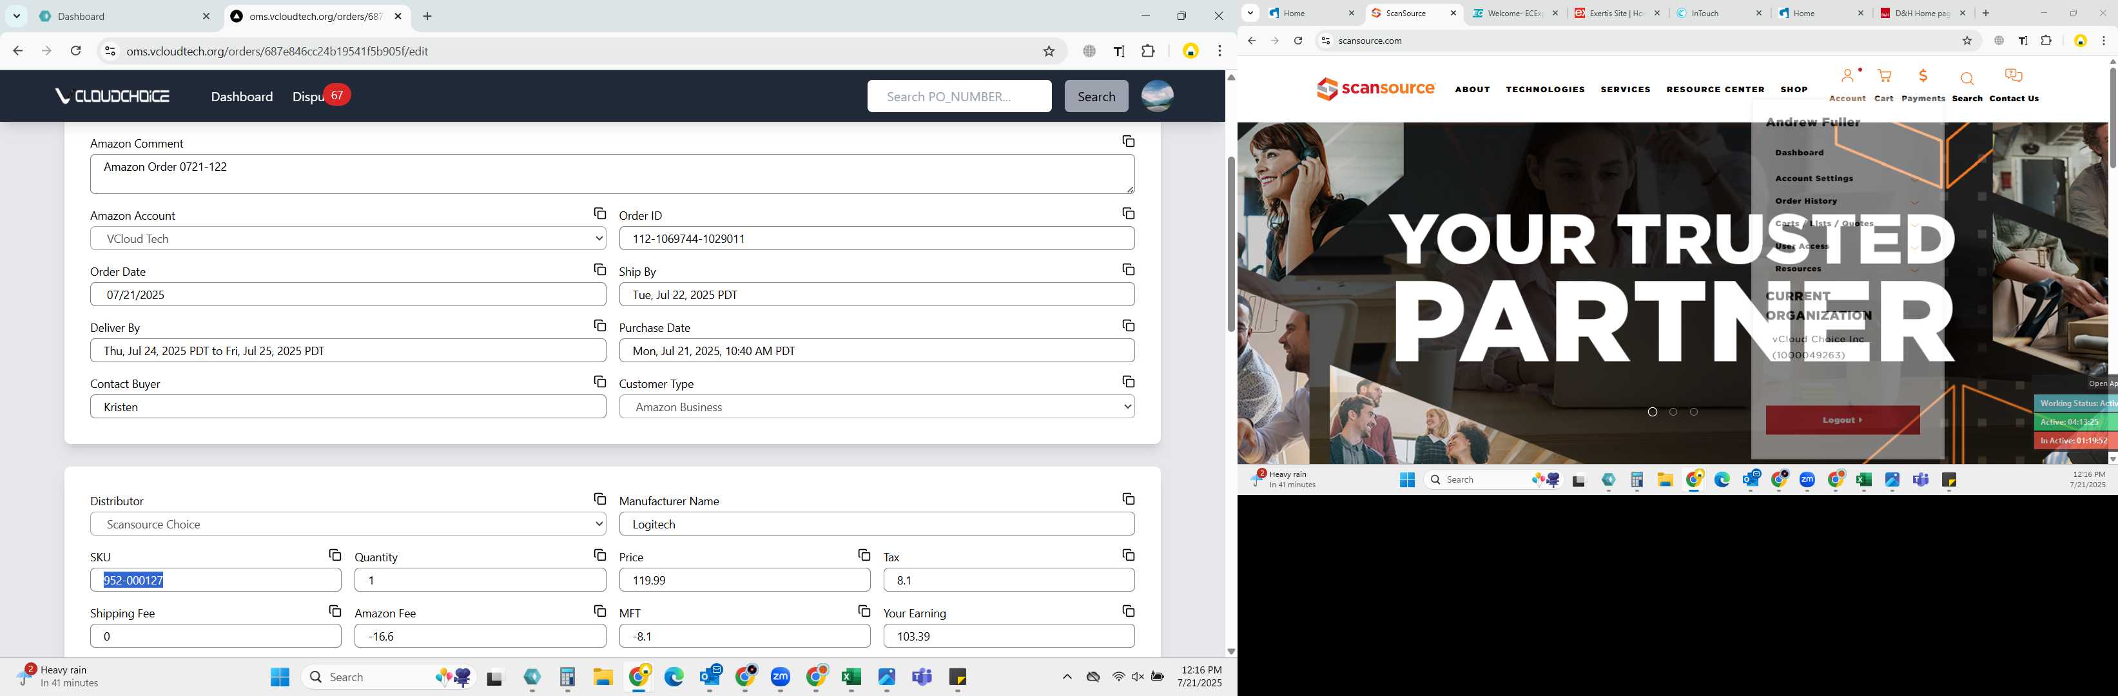The image size is (2118, 696).
Task: Click the ScanSource magnifier Search icon
Action: [1967, 79]
